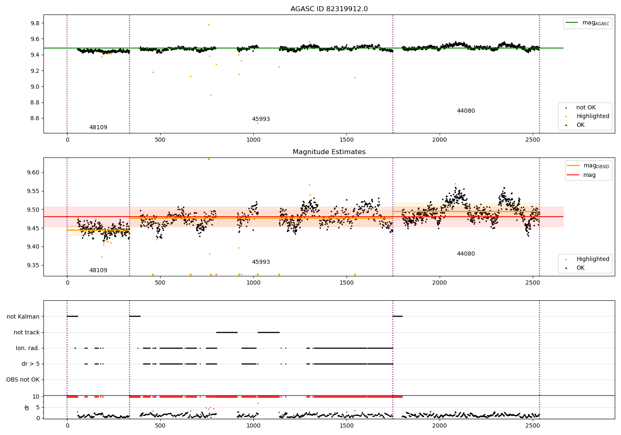Click the '10' tick on the dr axis
This screenshot has width=621, height=435.
coord(36,397)
